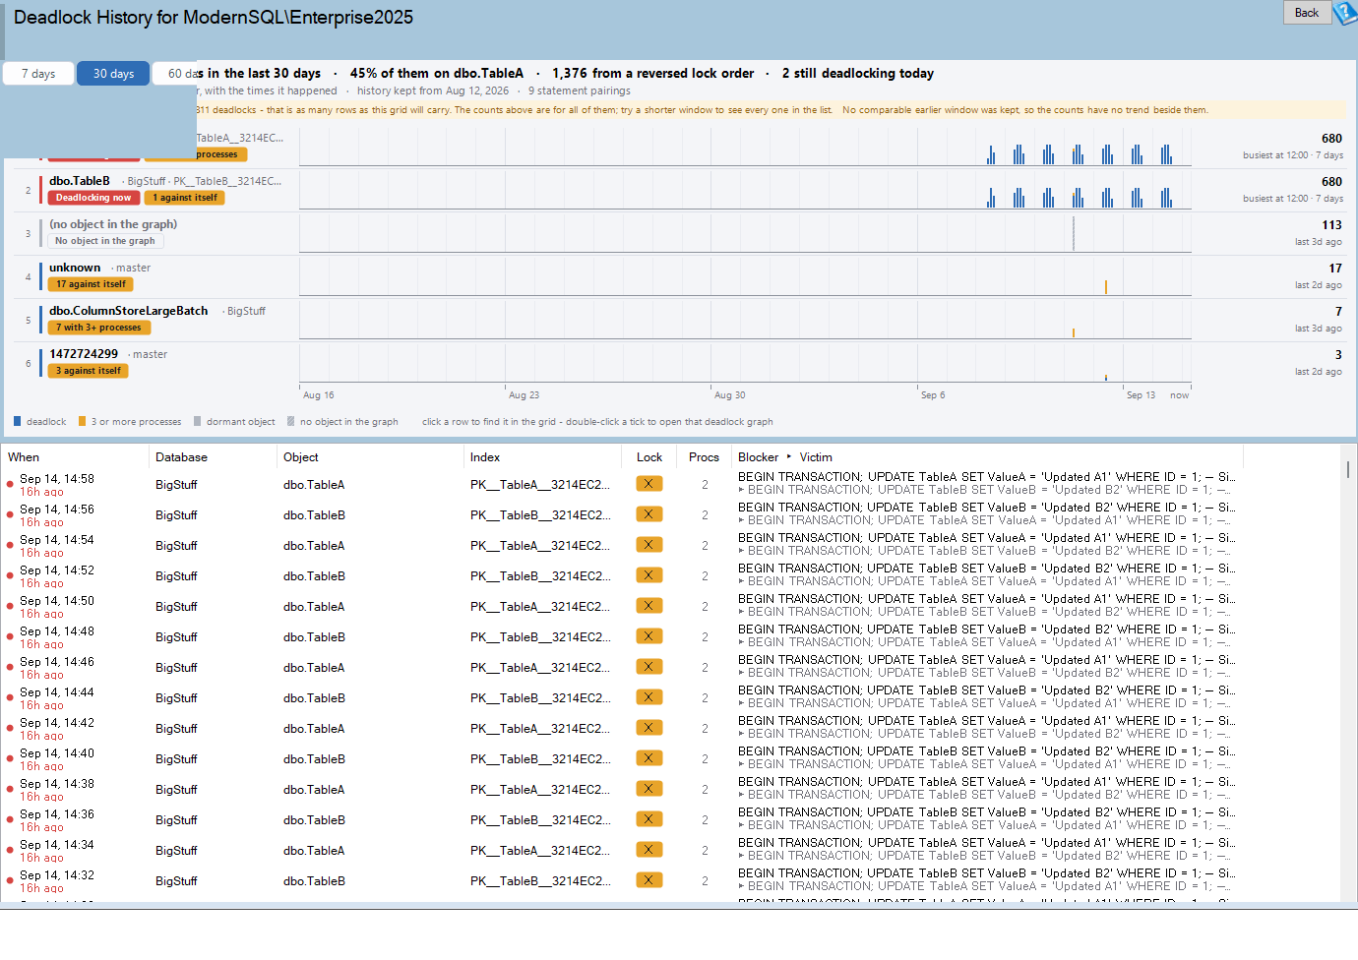This screenshot has height=960, width=1358.
Task: Click the orange 3 or more processes swatch
Action: click(83, 421)
